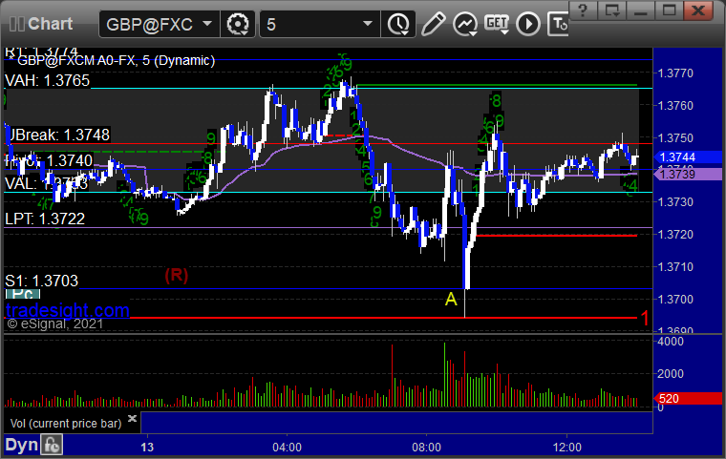
Task: Click the red volume marker 520
Action: click(x=689, y=398)
